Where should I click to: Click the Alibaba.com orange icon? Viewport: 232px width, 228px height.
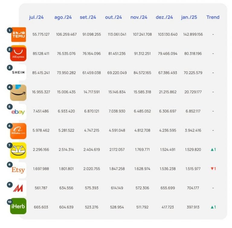[18, 131]
